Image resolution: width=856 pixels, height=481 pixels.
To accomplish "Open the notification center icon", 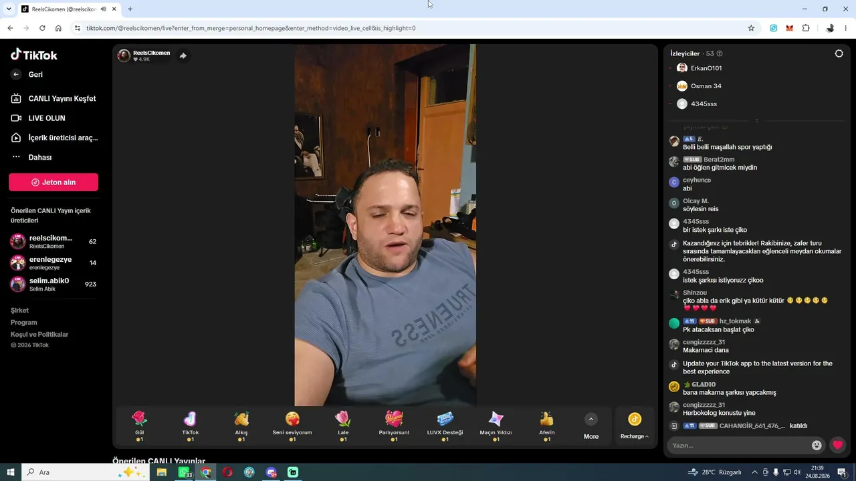I will 842,472.
